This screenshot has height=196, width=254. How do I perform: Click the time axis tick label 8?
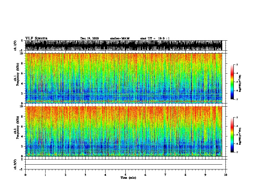(x=185, y=175)
